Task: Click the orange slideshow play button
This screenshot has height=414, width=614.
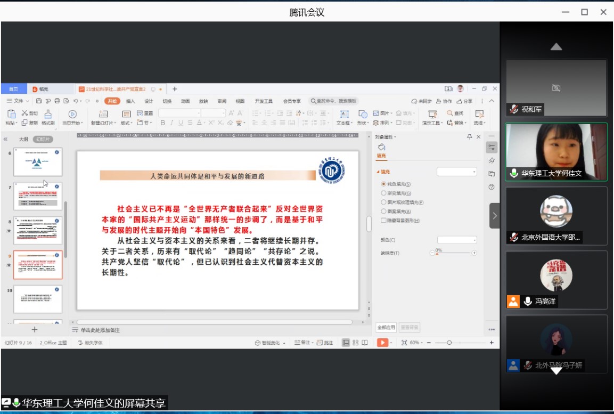Action: click(382, 343)
